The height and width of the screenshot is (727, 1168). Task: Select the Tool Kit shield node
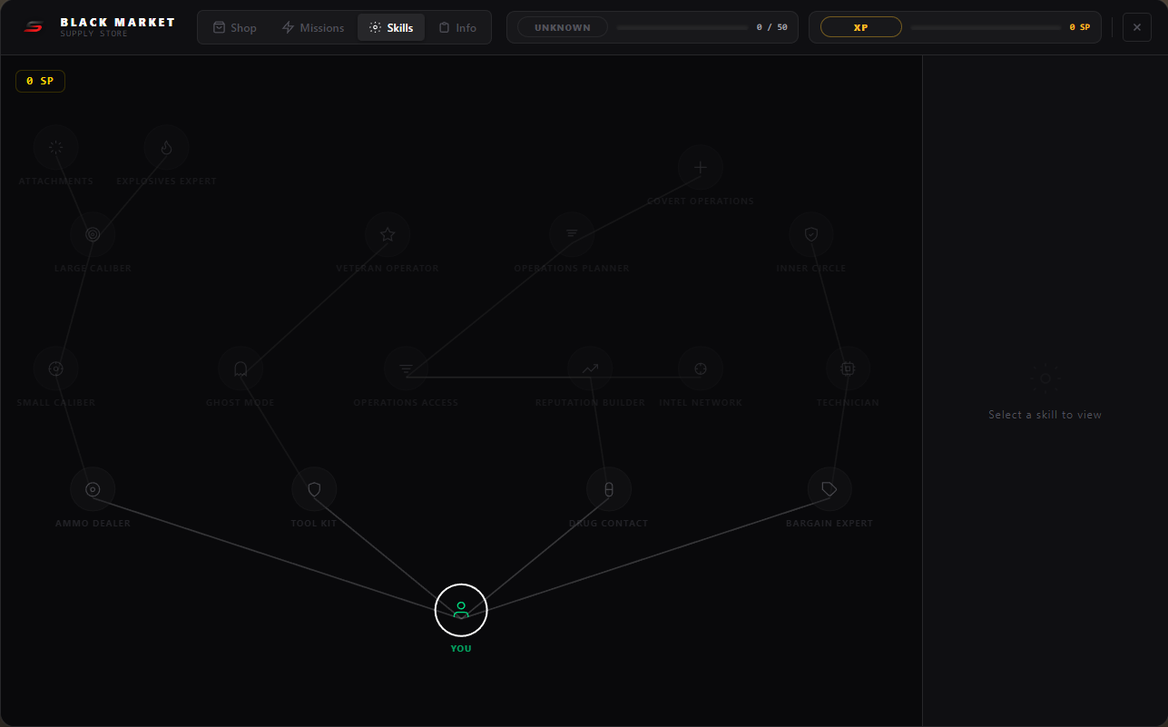[x=314, y=489]
